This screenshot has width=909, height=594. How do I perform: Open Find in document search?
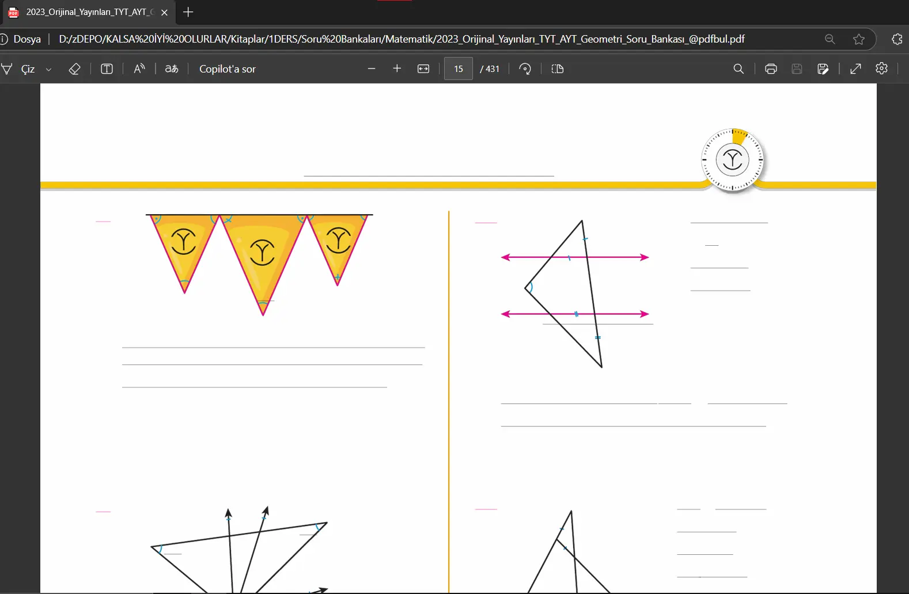tap(738, 68)
